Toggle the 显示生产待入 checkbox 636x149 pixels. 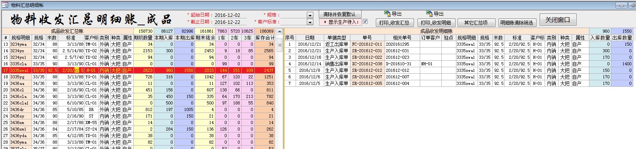pos(365,22)
